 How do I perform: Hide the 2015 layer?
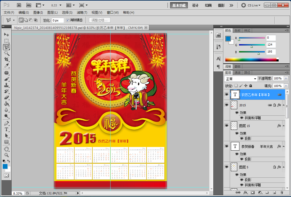click(227, 105)
